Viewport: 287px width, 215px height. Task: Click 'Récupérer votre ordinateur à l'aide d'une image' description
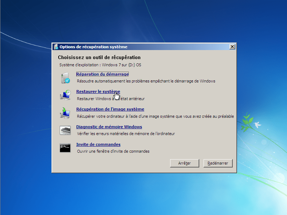(x=155, y=116)
